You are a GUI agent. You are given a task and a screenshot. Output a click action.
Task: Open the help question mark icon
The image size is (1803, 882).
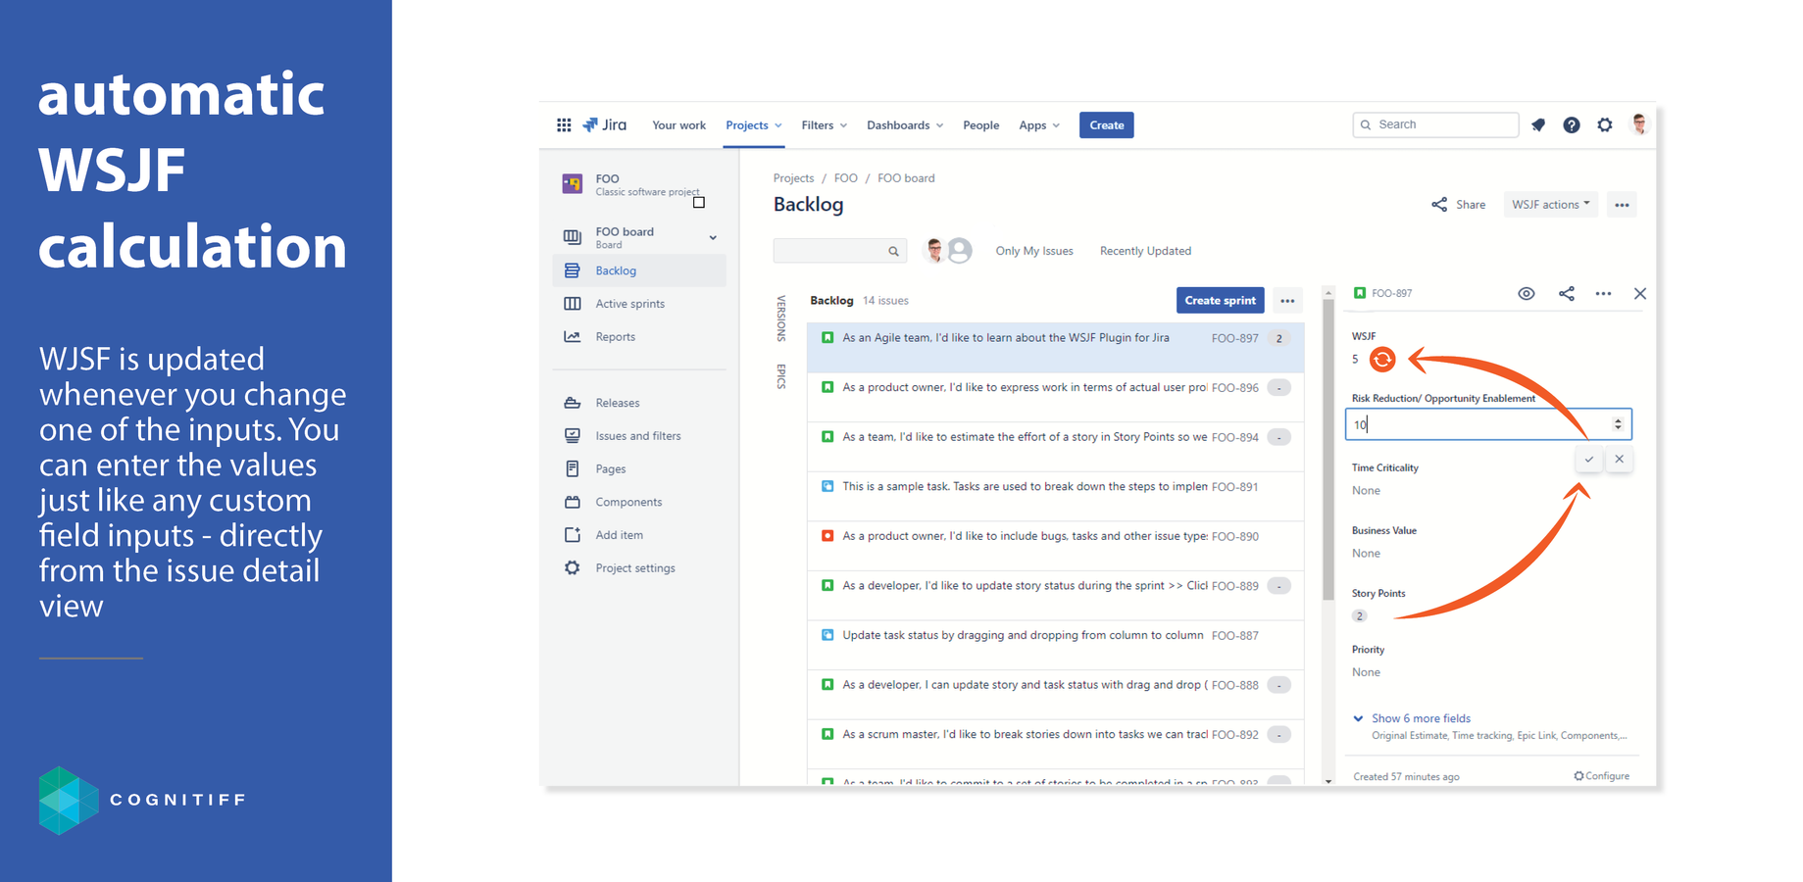click(1572, 125)
